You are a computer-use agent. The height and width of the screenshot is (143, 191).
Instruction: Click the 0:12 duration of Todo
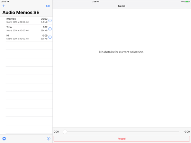(x=45, y=27)
